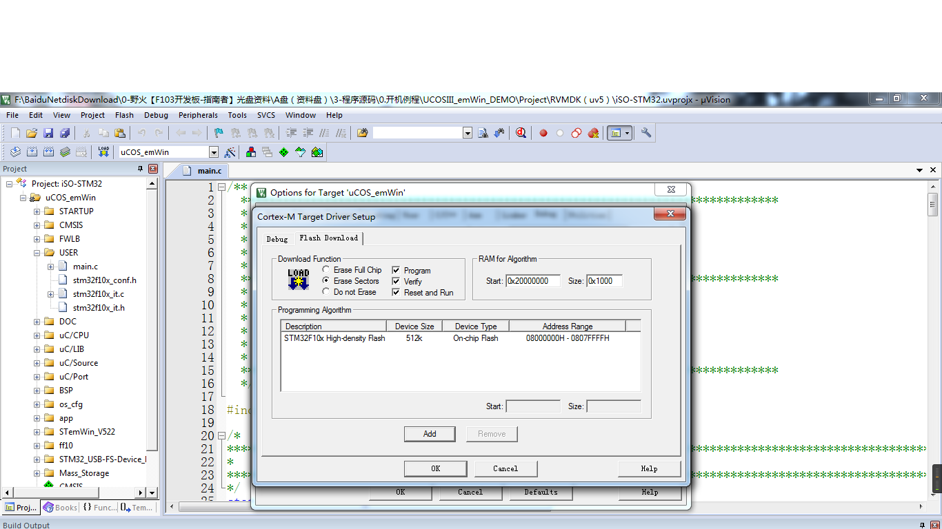Click the Save file toolbar icon

tap(48, 133)
